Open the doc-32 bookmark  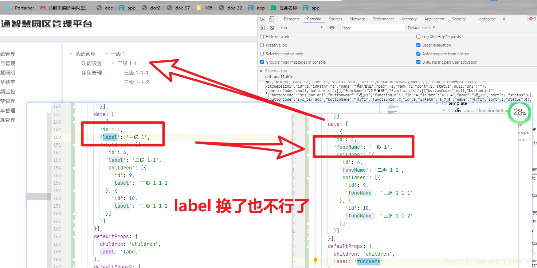click(x=231, y=8)
